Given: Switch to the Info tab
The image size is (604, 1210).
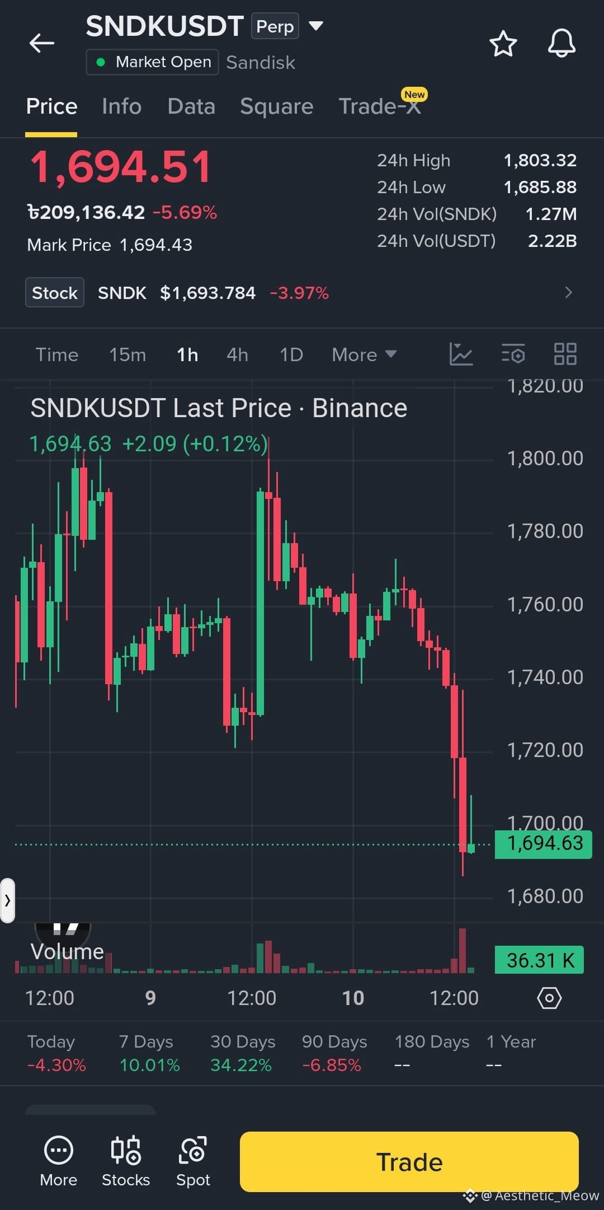Looking at the screenshot, I should (x=122, y=106).
